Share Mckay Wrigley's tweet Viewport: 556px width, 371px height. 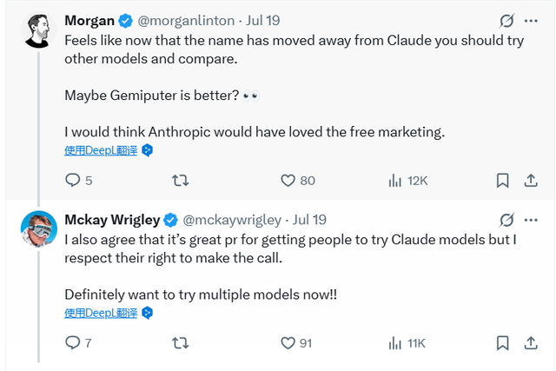coord(531,343)
